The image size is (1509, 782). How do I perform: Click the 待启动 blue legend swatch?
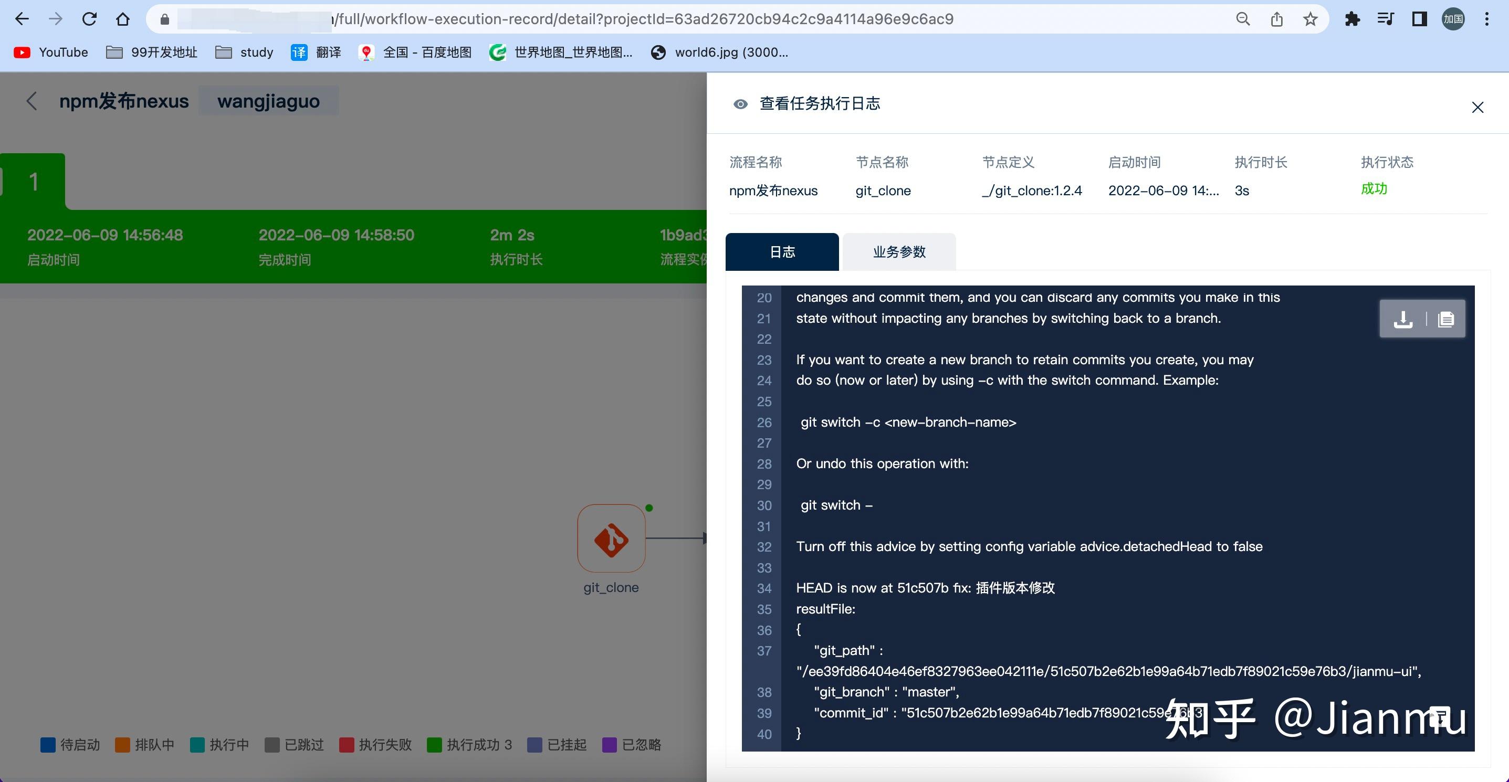coord(47,745)
